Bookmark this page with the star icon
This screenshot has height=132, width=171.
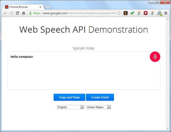click(x=119, y=13)
